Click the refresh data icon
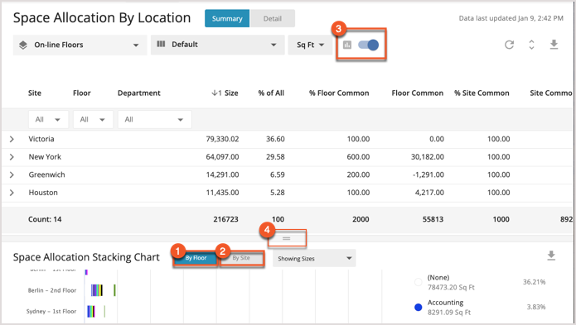576x325 pixels. (509, 45)
